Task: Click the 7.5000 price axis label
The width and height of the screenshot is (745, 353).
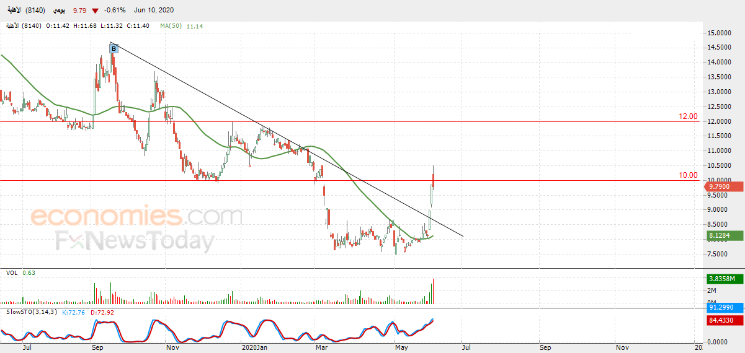Action: tap(718, 254)
